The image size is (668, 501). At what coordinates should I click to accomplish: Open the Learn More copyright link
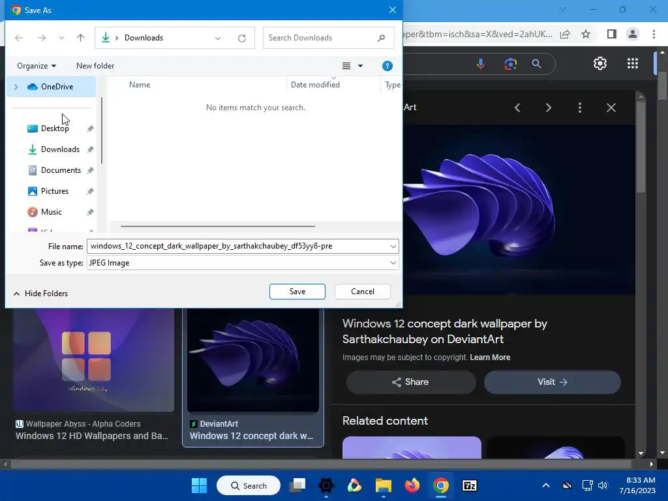490,357
